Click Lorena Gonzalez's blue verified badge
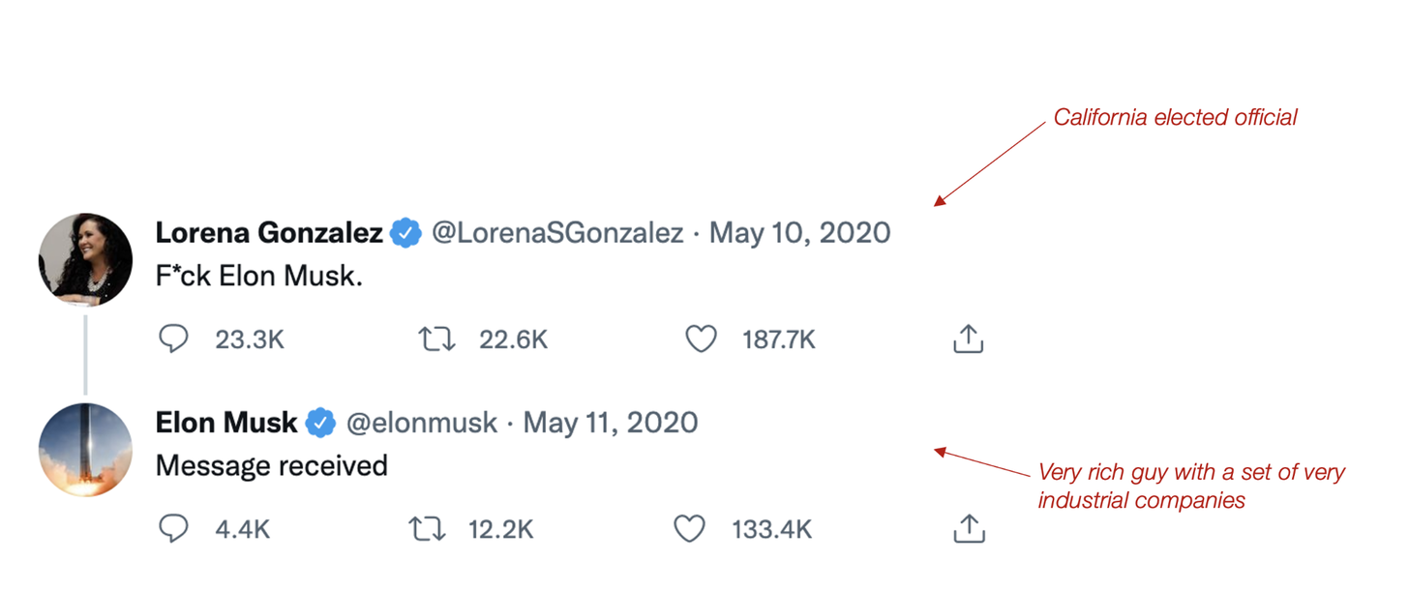This screenshot has height=591, width=1409. click(406, 234)
